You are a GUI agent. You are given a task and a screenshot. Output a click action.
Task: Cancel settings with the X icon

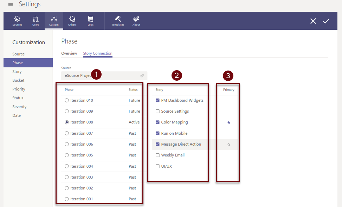tap(313, 21)
